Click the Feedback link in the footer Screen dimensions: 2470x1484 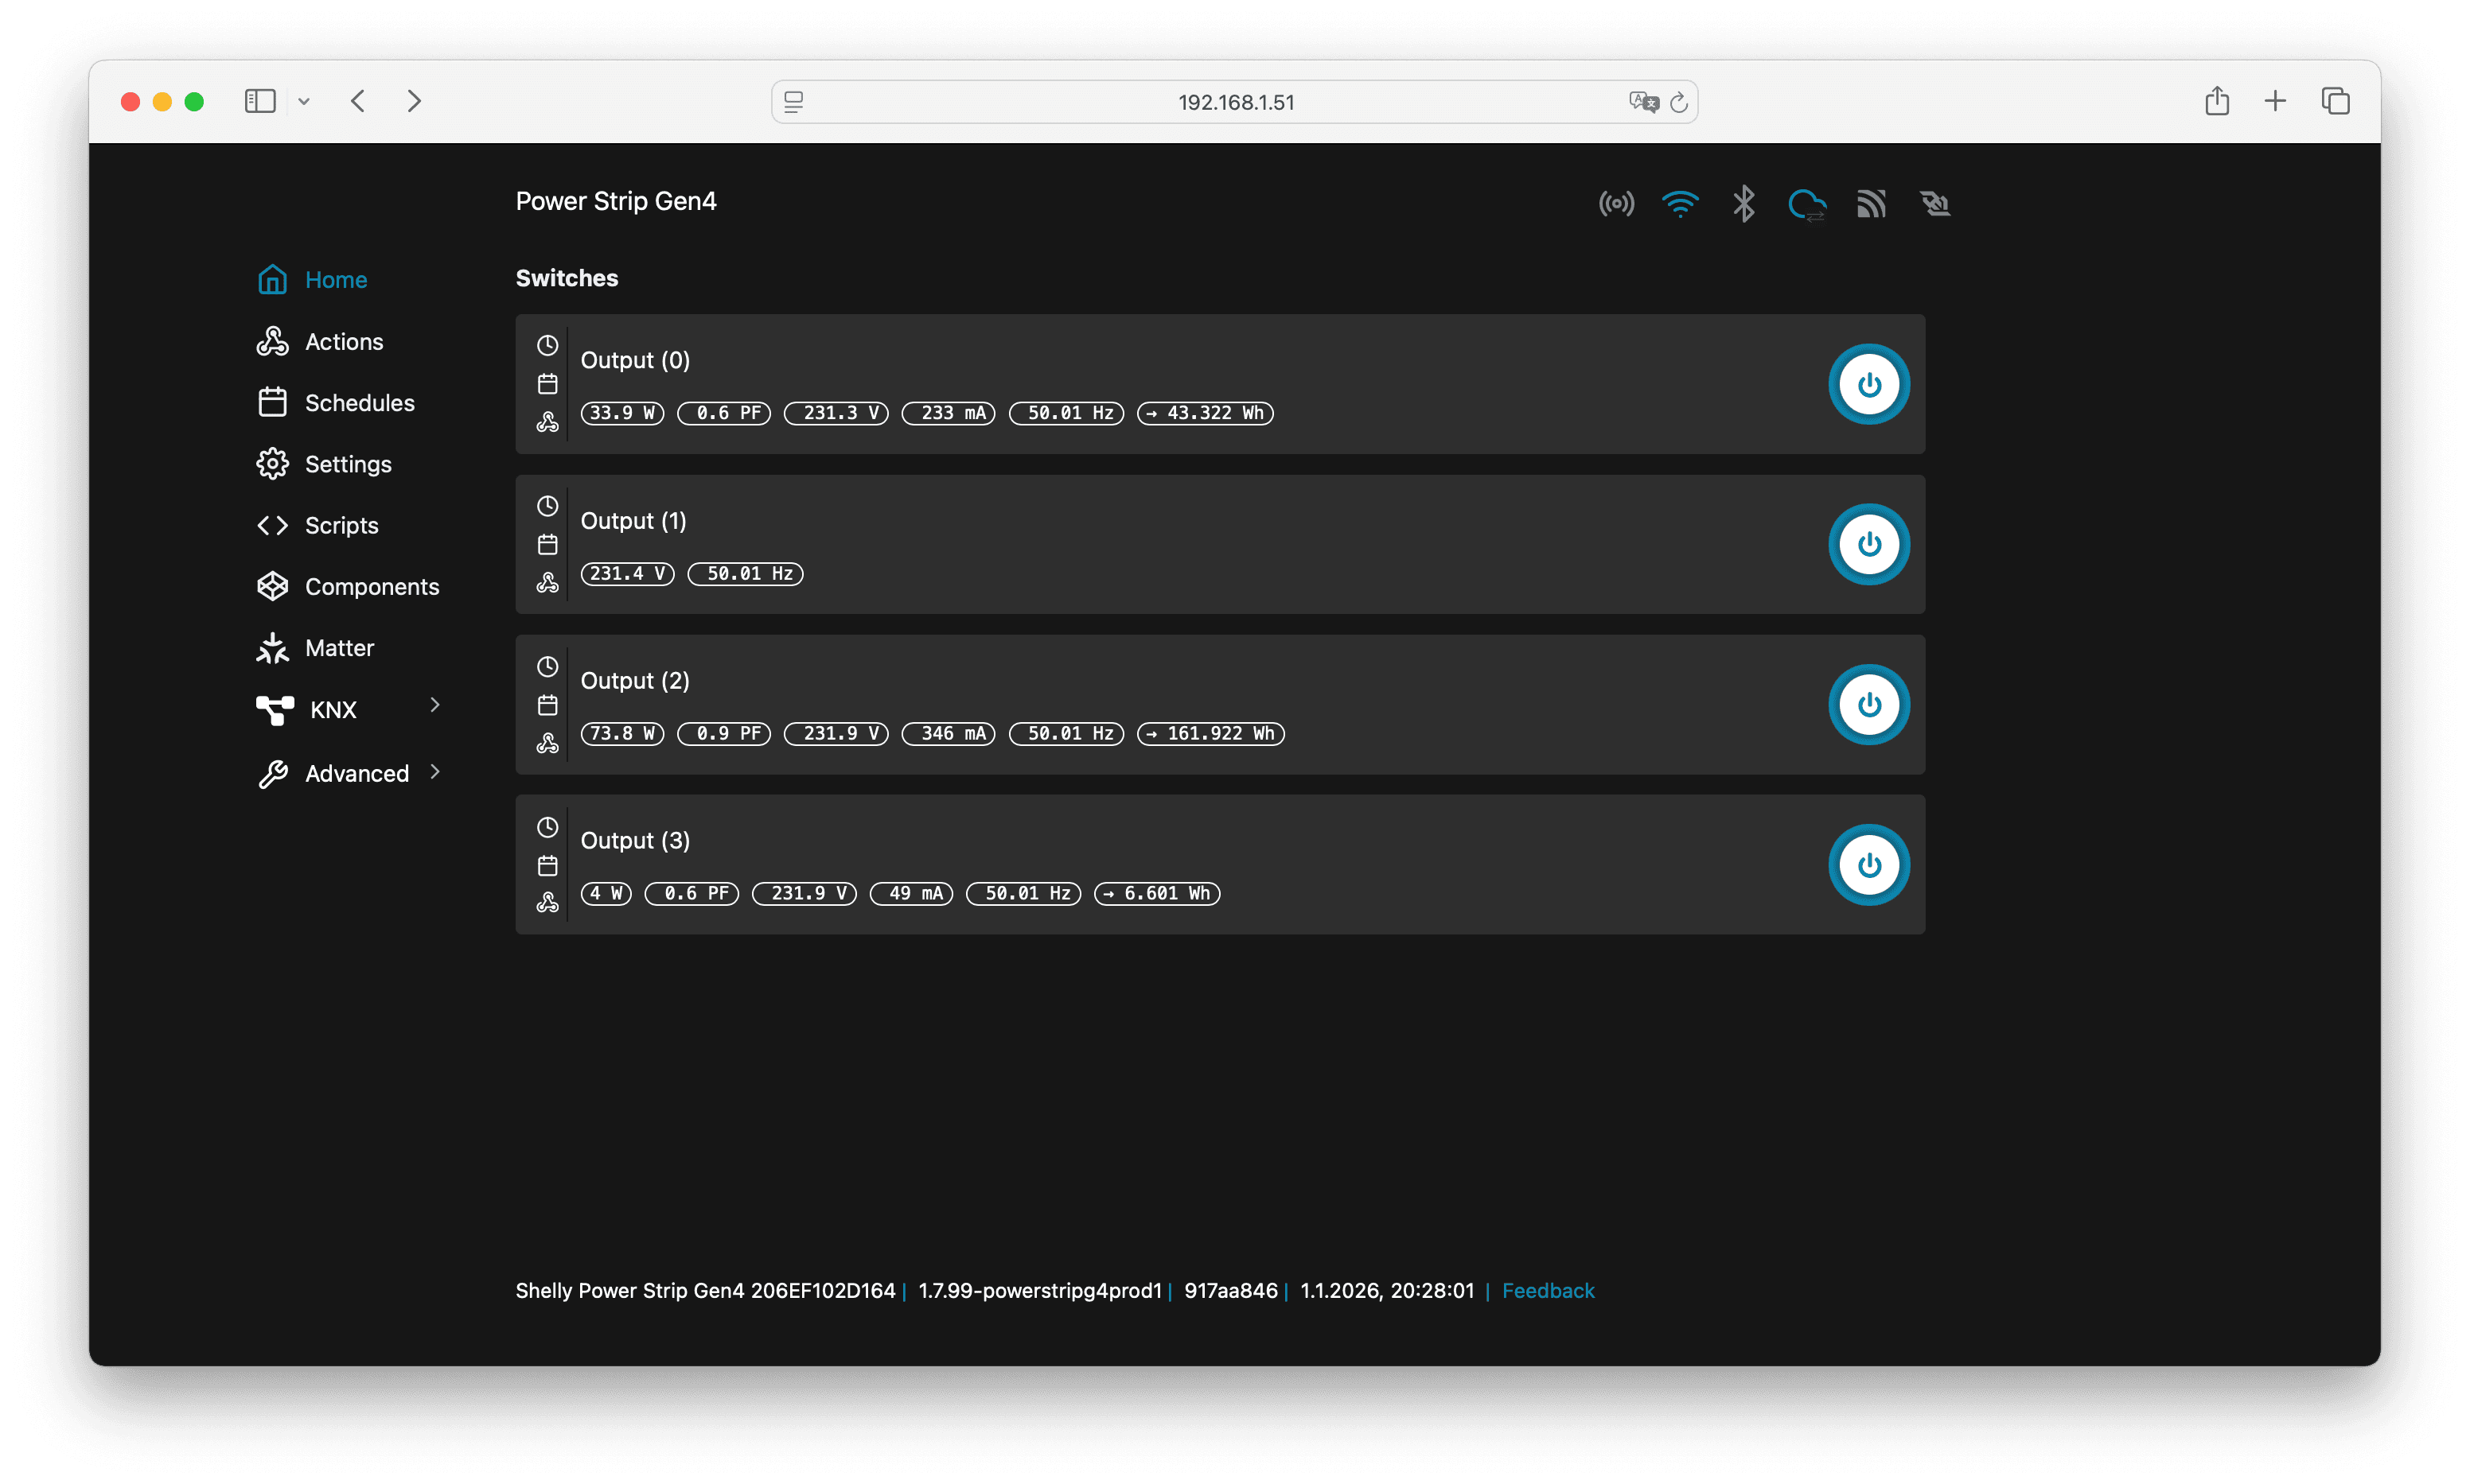[x=1547, y=1291]
